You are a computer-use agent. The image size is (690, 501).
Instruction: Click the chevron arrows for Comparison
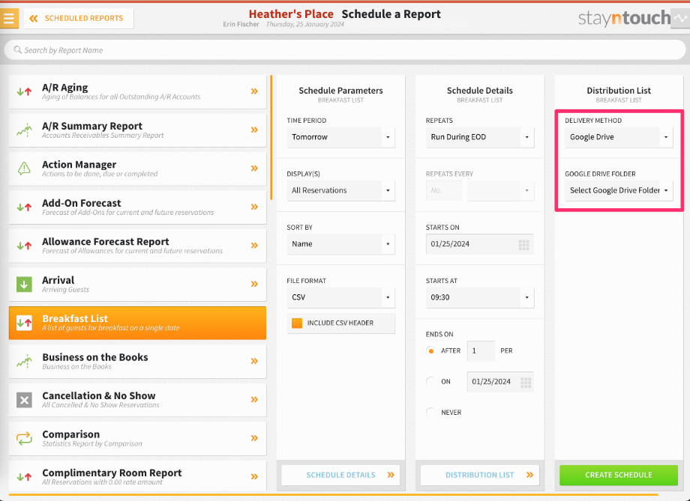[254, 438]
